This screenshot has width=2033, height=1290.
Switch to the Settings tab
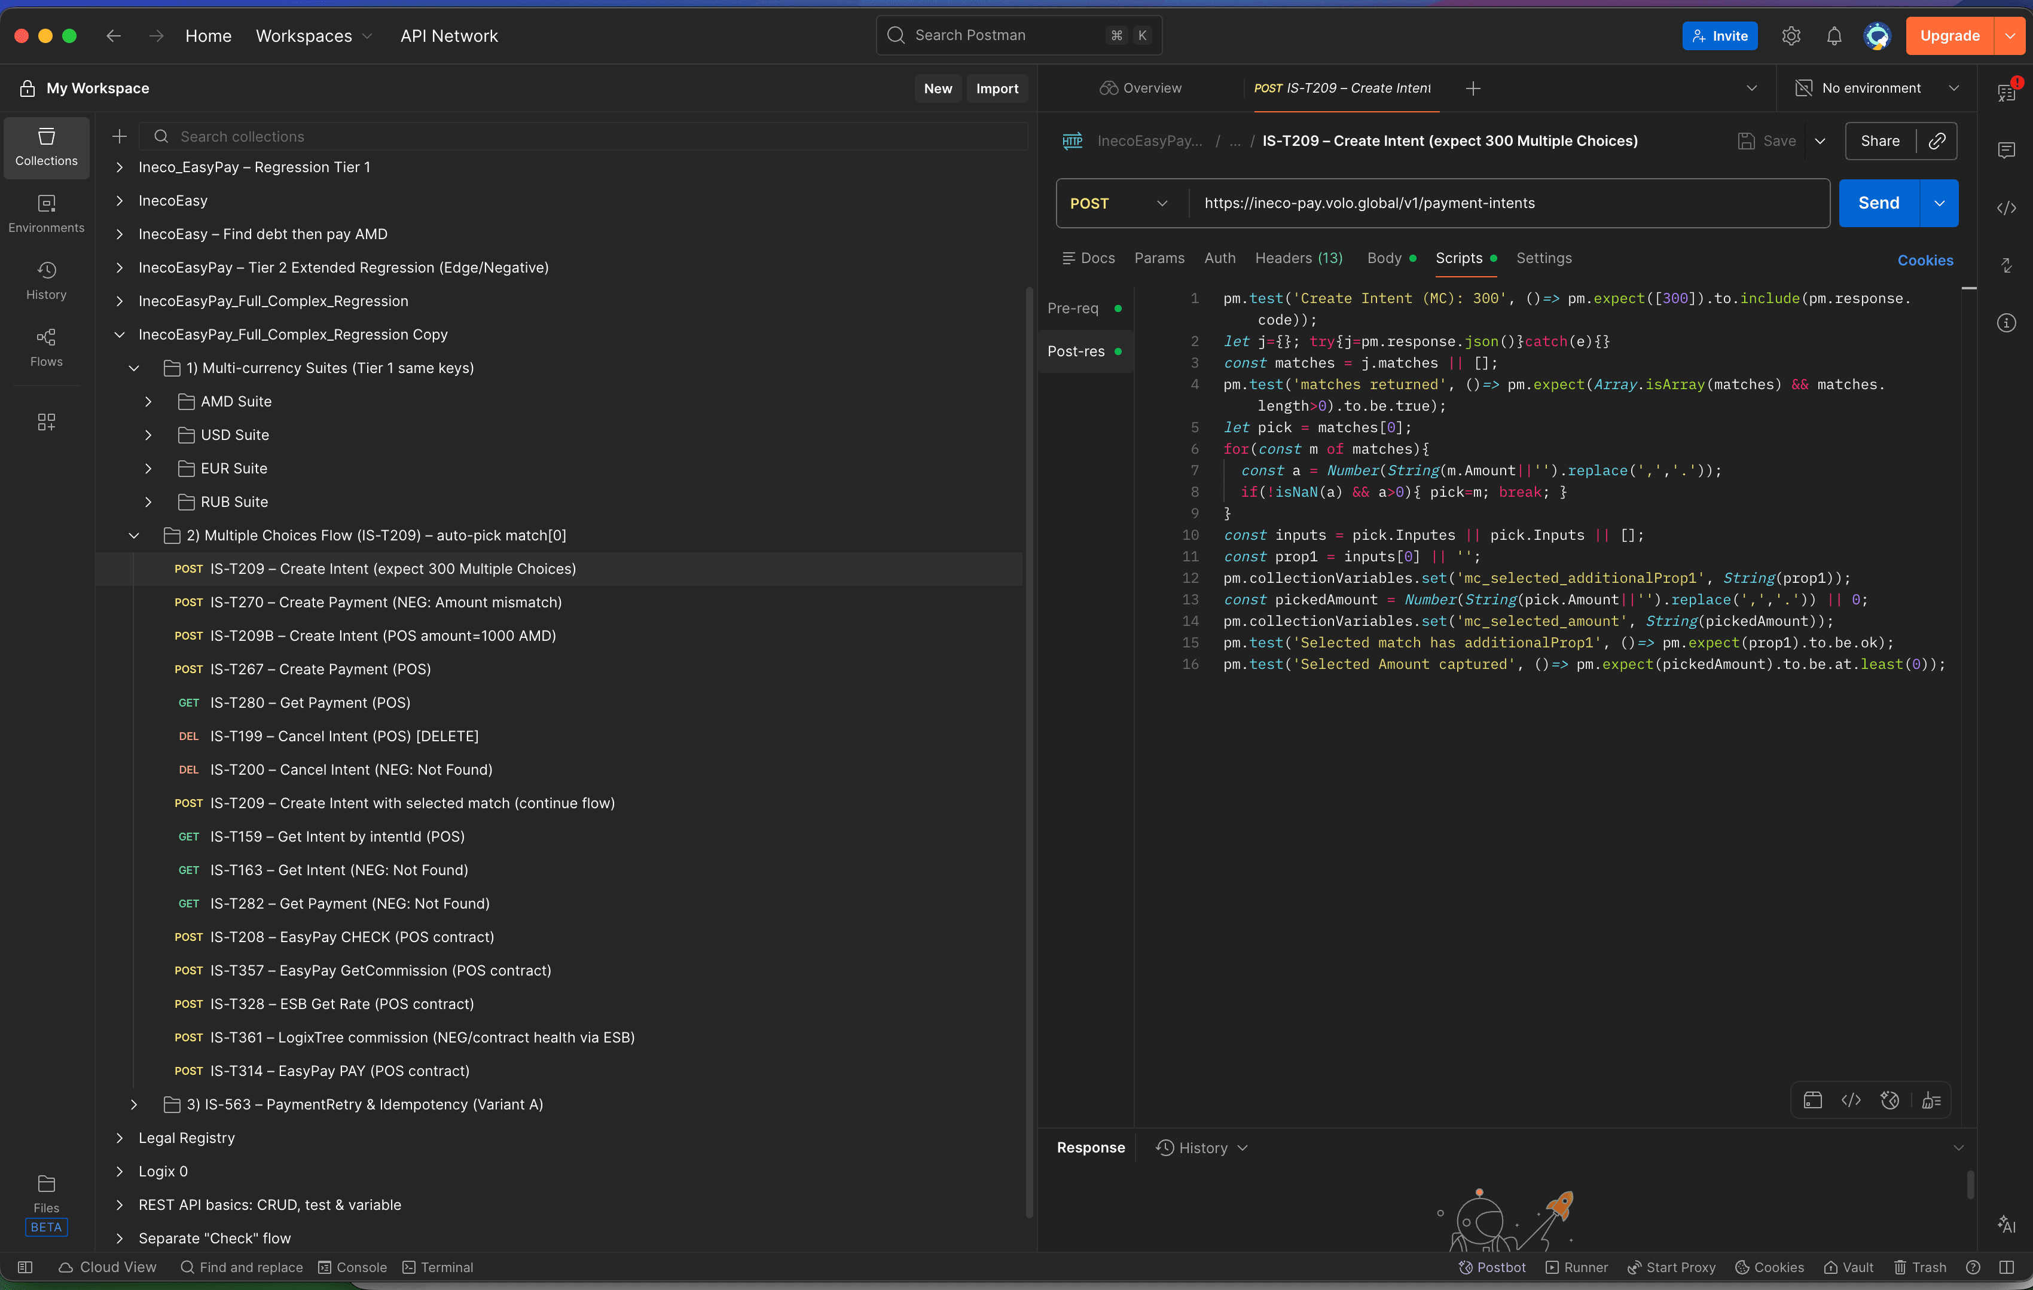1543,258
